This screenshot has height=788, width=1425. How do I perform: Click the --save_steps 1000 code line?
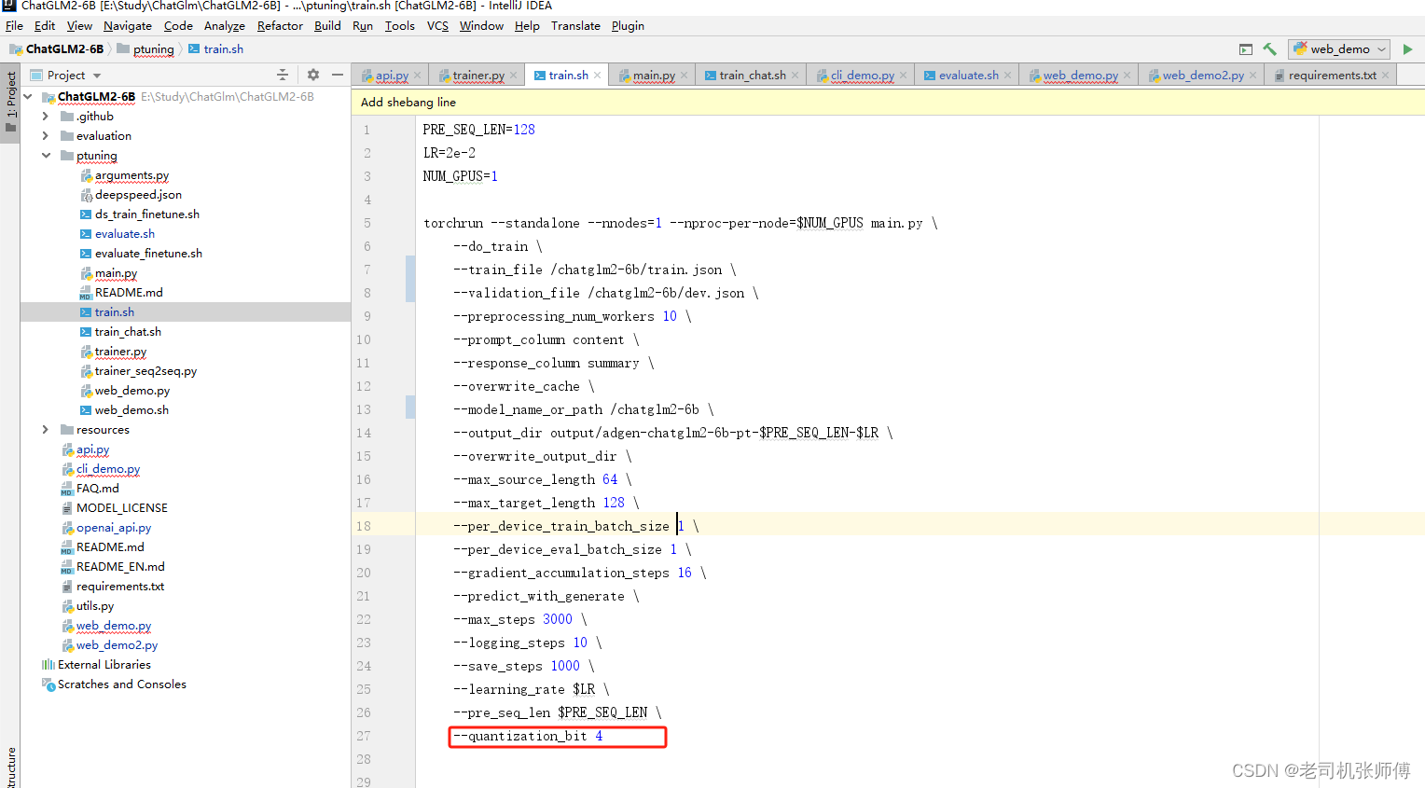pos(524,666)
